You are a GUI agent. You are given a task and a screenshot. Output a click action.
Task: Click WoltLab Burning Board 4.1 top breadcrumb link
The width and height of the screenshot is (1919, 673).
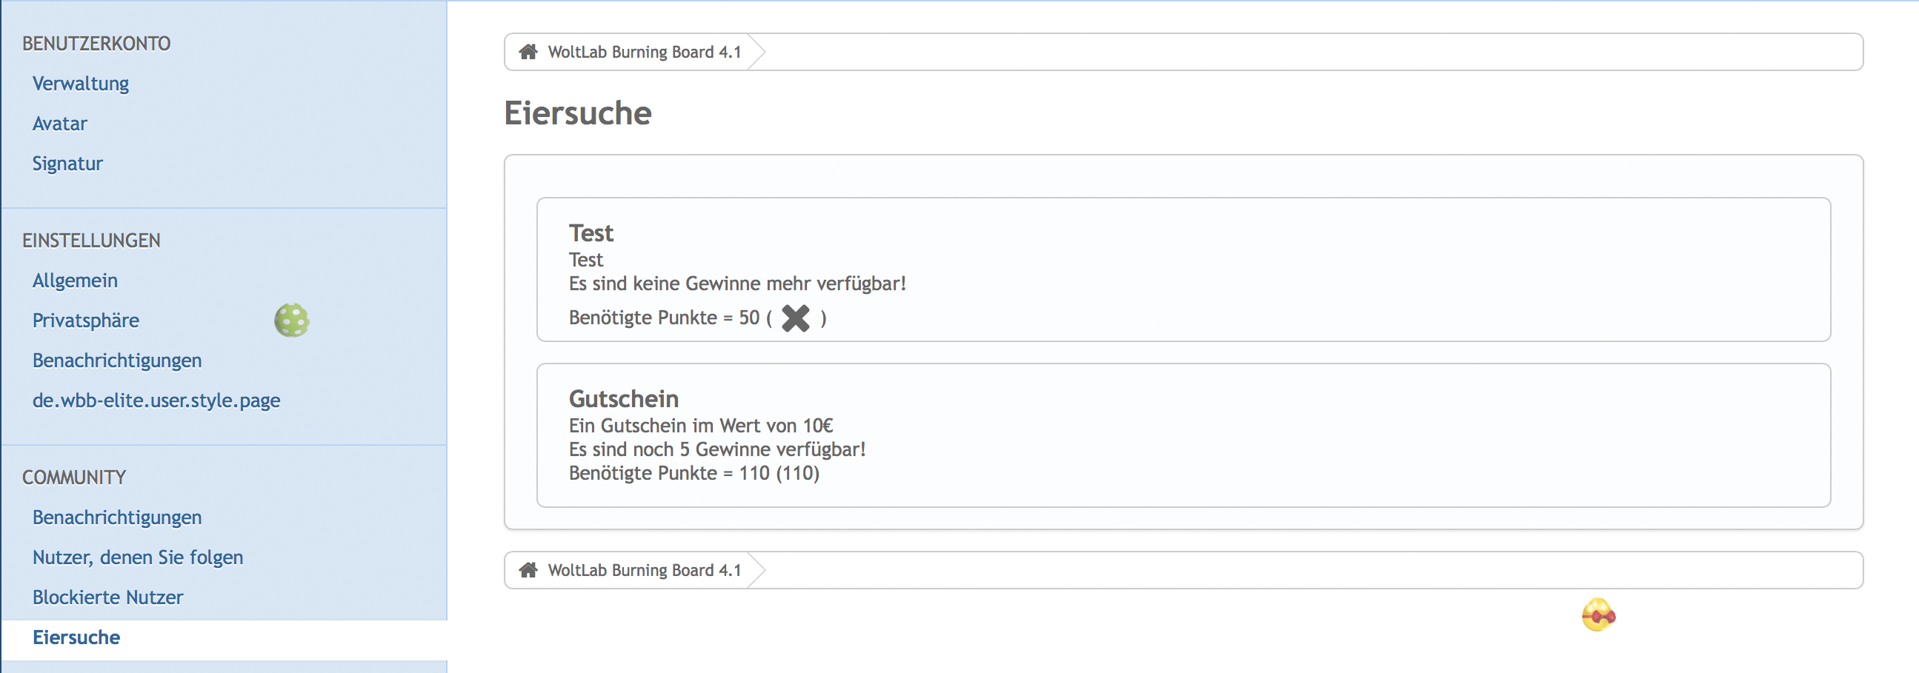(645, 52)
